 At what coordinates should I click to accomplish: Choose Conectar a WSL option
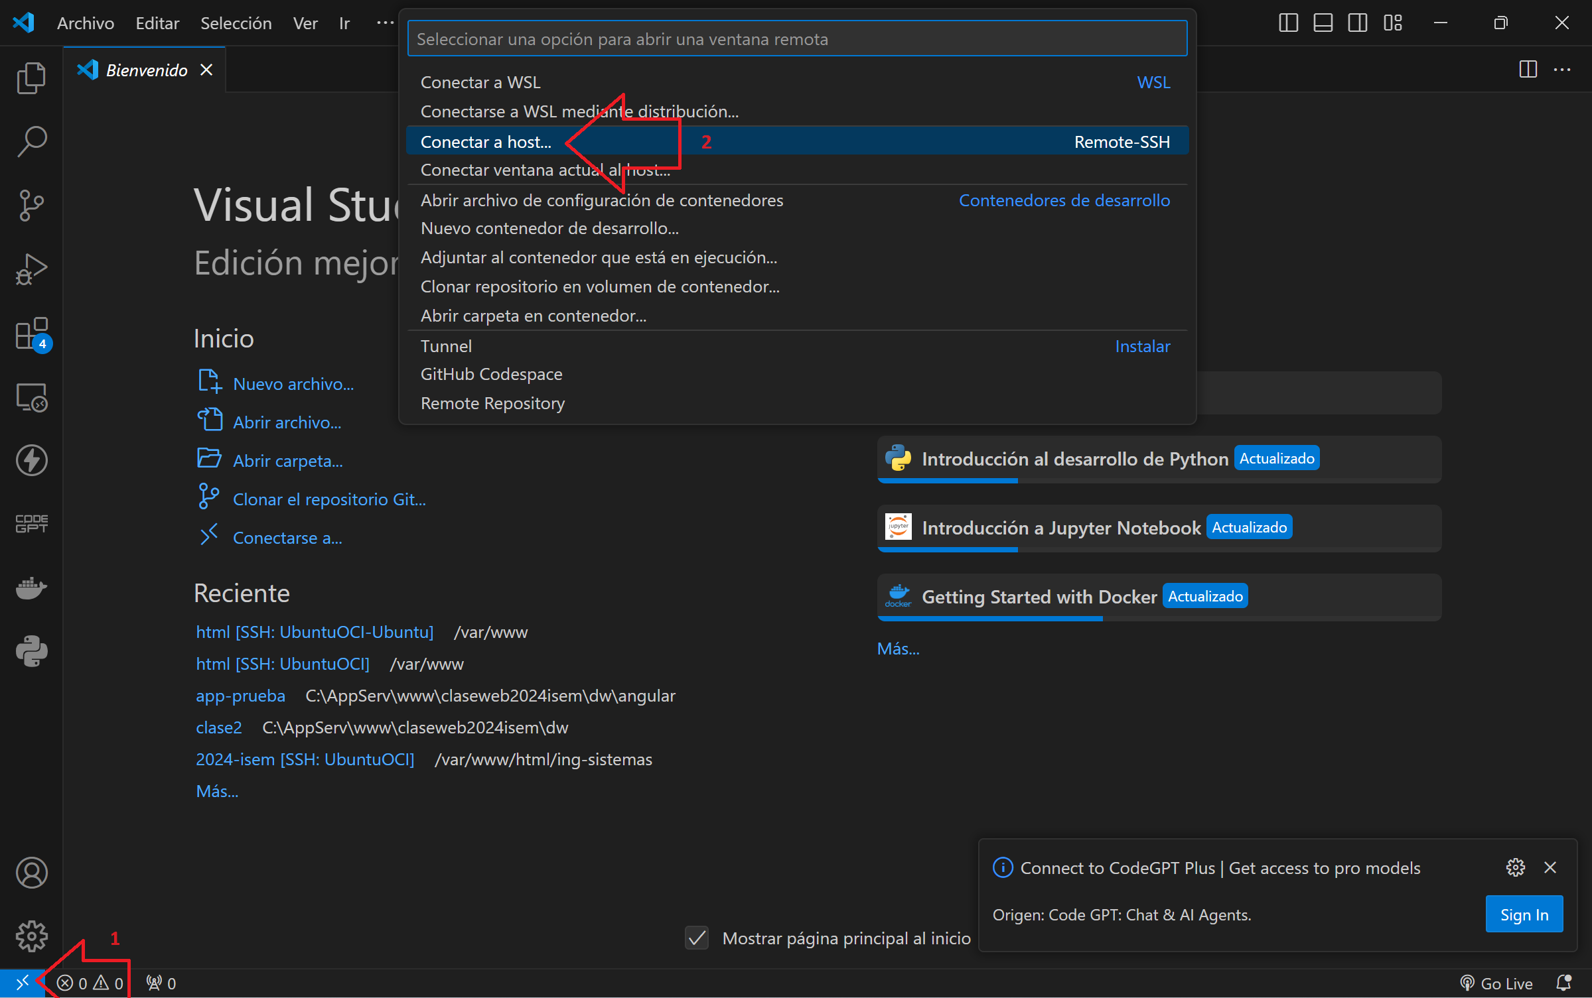[x=796, y=82]
